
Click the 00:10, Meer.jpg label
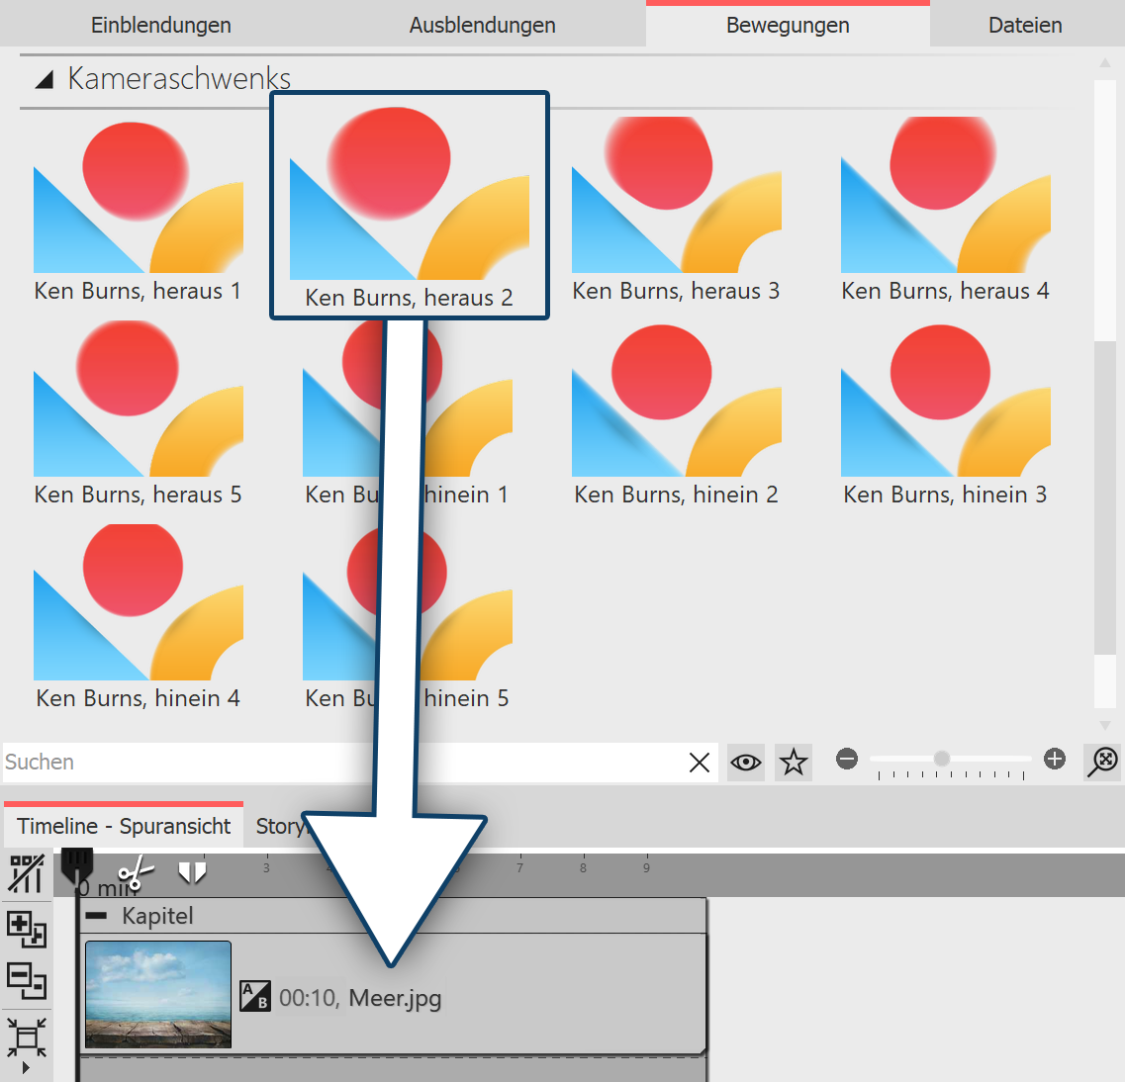tap(360, 997)
